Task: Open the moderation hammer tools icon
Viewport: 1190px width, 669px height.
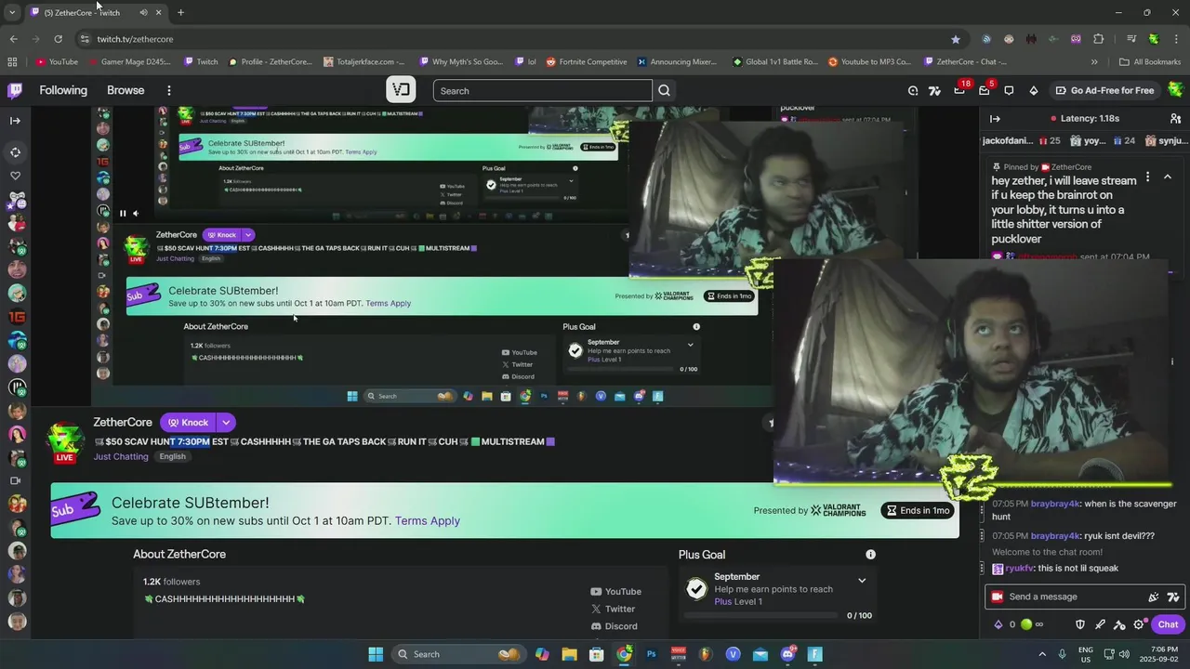Action: (1119, 624)
